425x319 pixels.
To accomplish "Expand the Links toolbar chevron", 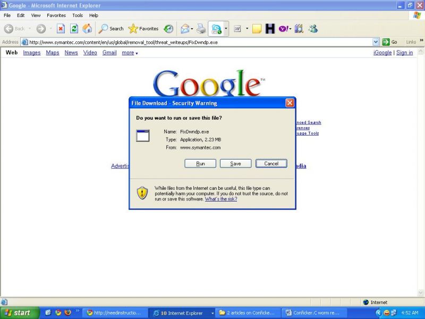I will click(x=421, y=40).
